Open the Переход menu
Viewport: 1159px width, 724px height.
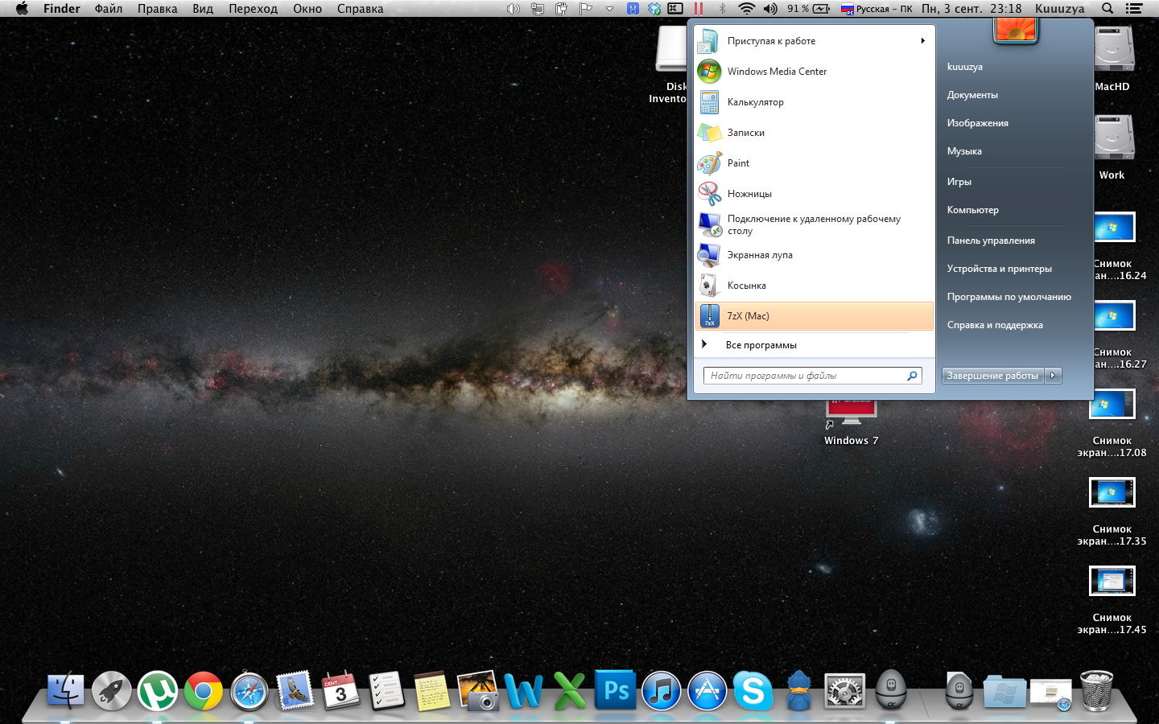click(253, 9)
